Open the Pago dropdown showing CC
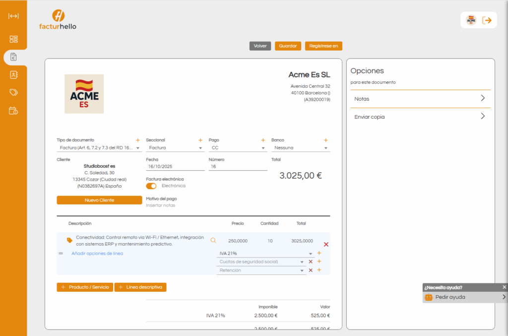 [237, 148]
